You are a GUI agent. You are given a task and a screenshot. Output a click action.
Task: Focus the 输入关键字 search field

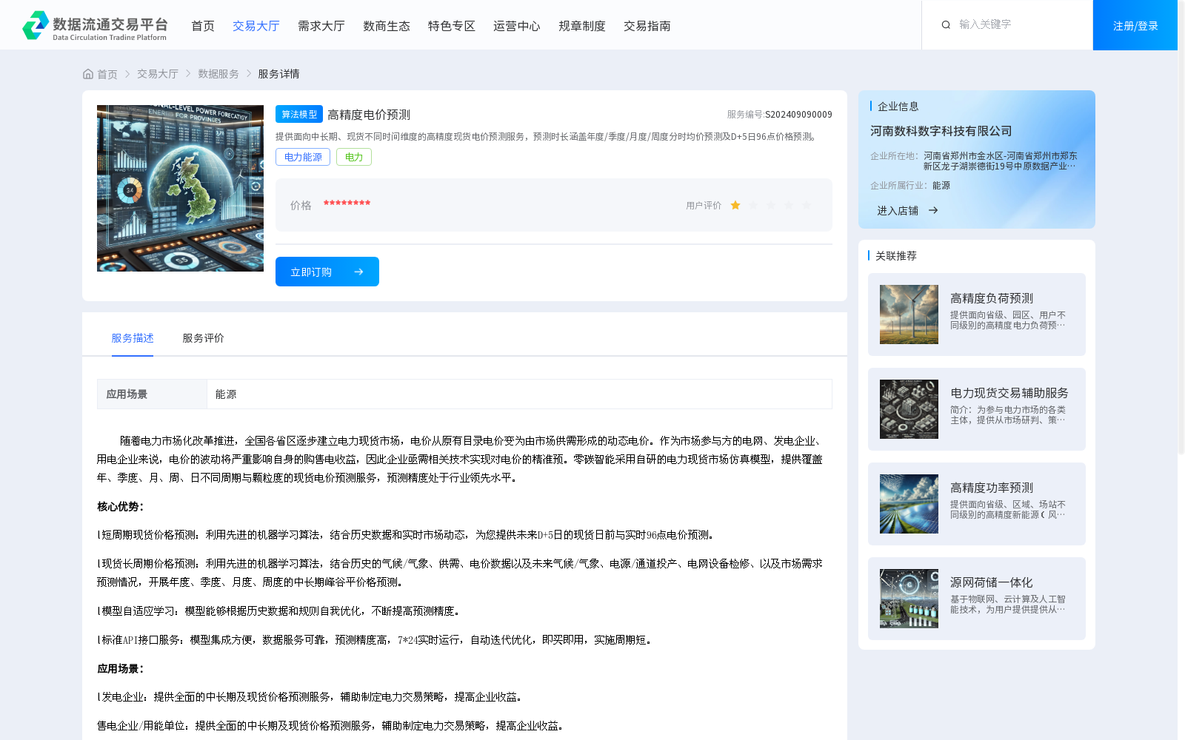1018,24
